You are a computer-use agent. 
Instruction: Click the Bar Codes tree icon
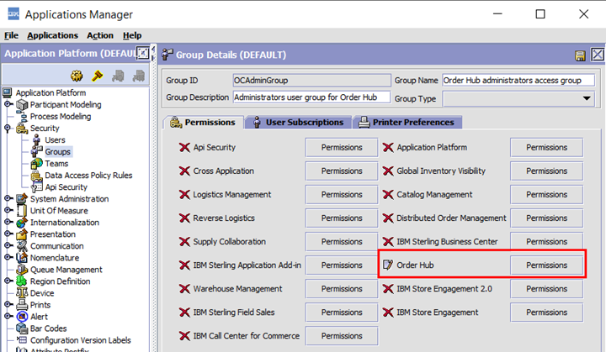22,328
